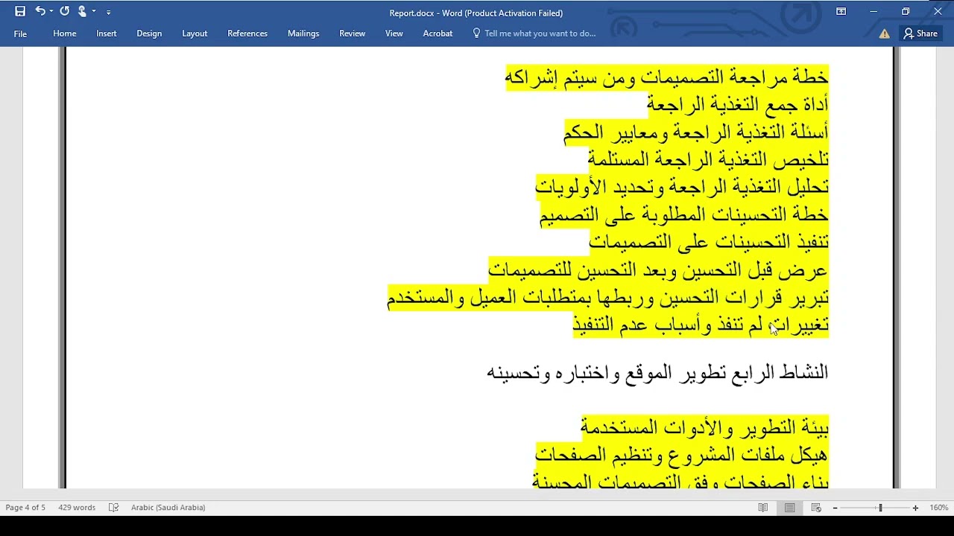This screenshot has height=536, width=954.
Task: Click the line أداة جمع التغذية الراجعة
Action: click(x=737, y=104)
